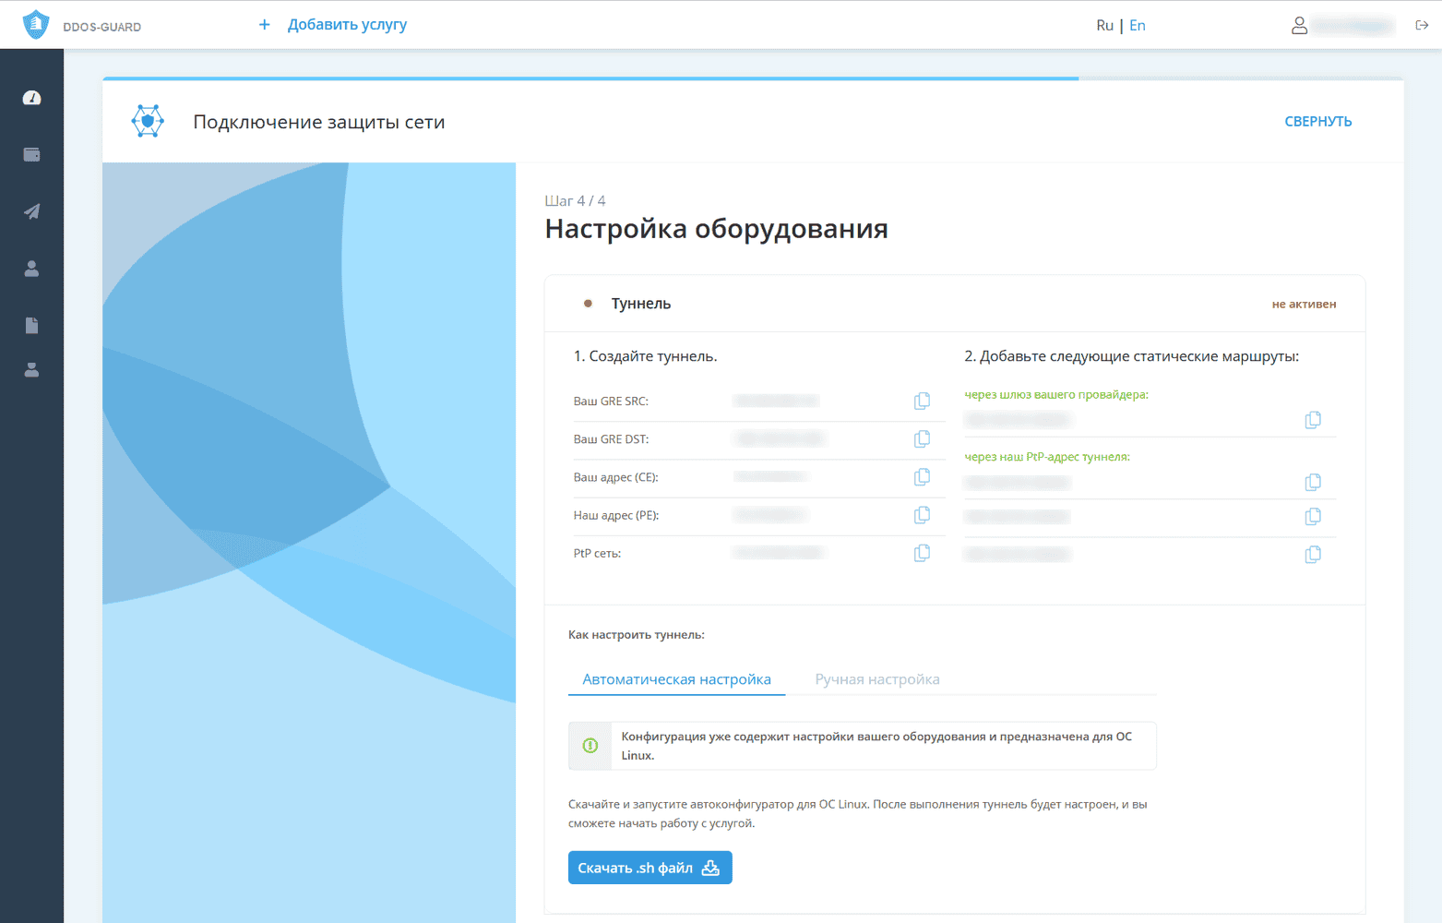Open the documents icon in sidebar
Screen dimensions: 1442x923
(31, 325)
